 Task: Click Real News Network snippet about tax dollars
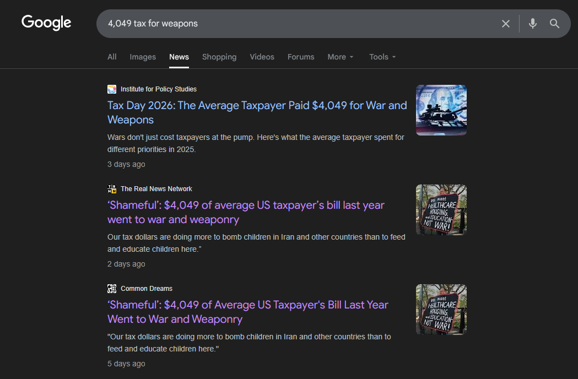pyautogui.click(x=256, y=243)
